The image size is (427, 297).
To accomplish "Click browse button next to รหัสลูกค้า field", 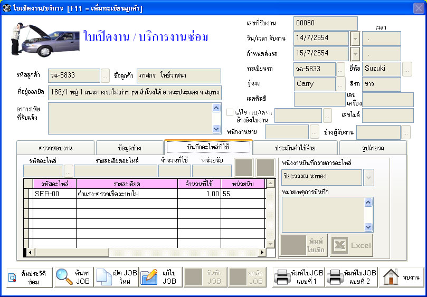I will (x=105, y=76).
